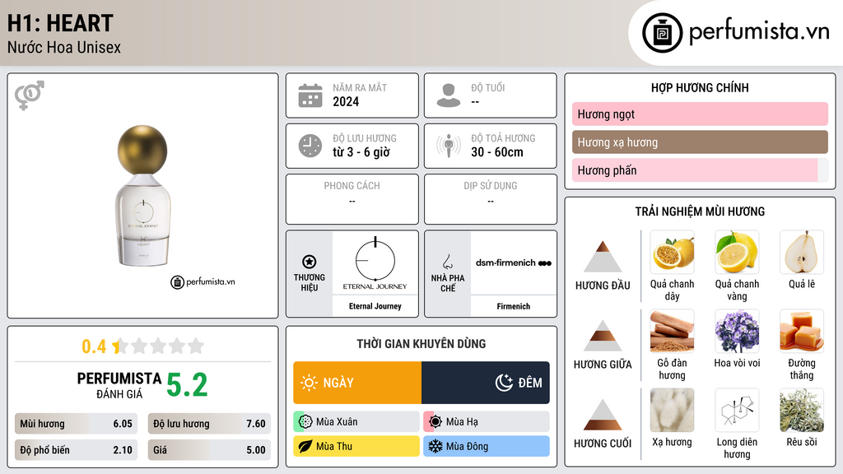Click the perfumista.vn watermark under bottle

(203, 281)
